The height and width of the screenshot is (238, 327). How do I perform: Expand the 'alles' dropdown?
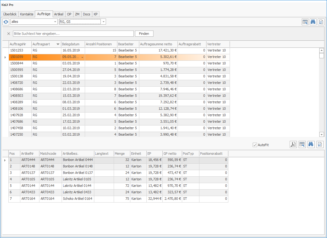coord(55,22)
